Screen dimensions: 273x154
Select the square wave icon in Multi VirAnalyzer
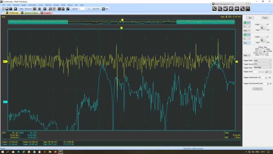(231, 8)
